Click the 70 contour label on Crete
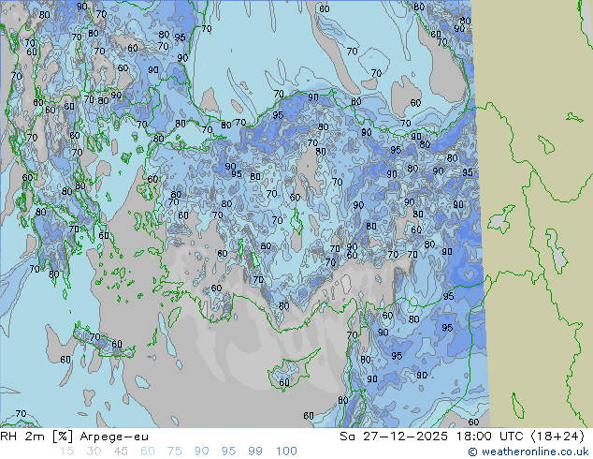Viewport: 593px width, 459px height. (94, 337)
